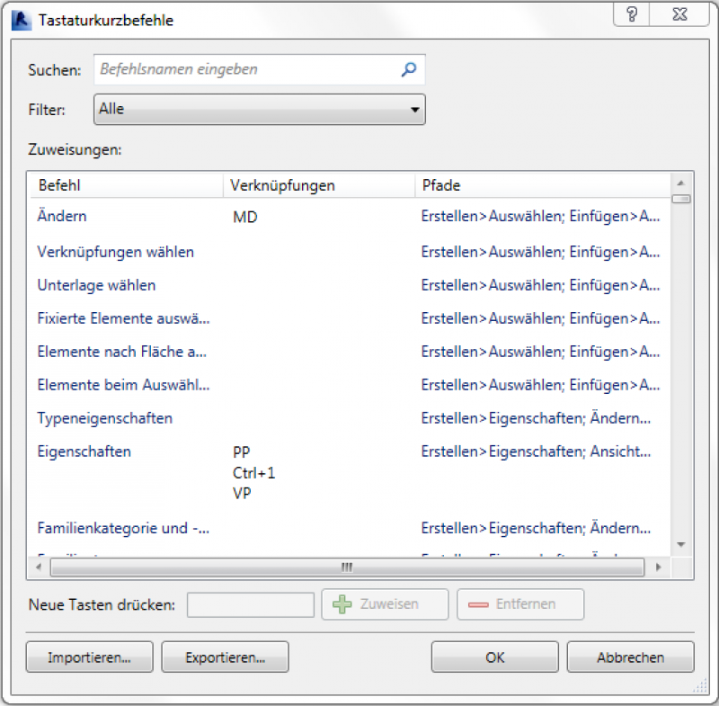Click the Importieren button
Image resolution: width=719 pixels, height=706 pixels.
tap(89, 657)
